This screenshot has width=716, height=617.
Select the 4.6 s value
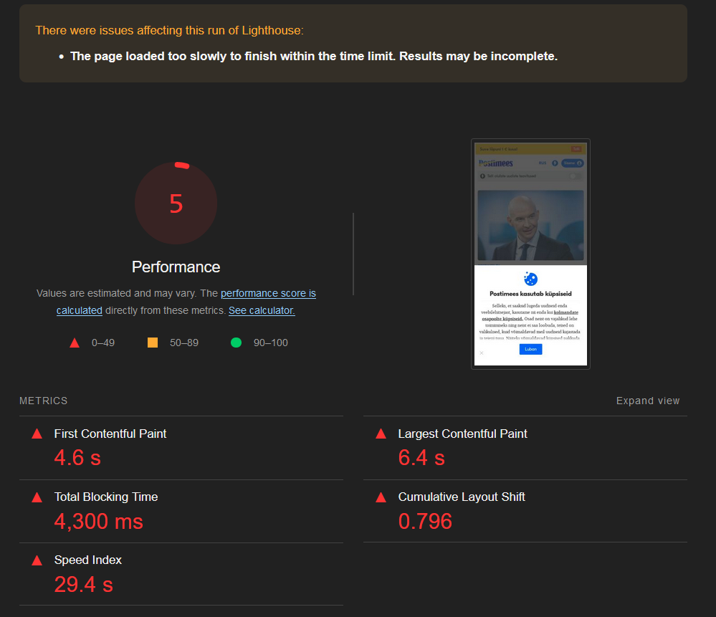tap(77, 458)
